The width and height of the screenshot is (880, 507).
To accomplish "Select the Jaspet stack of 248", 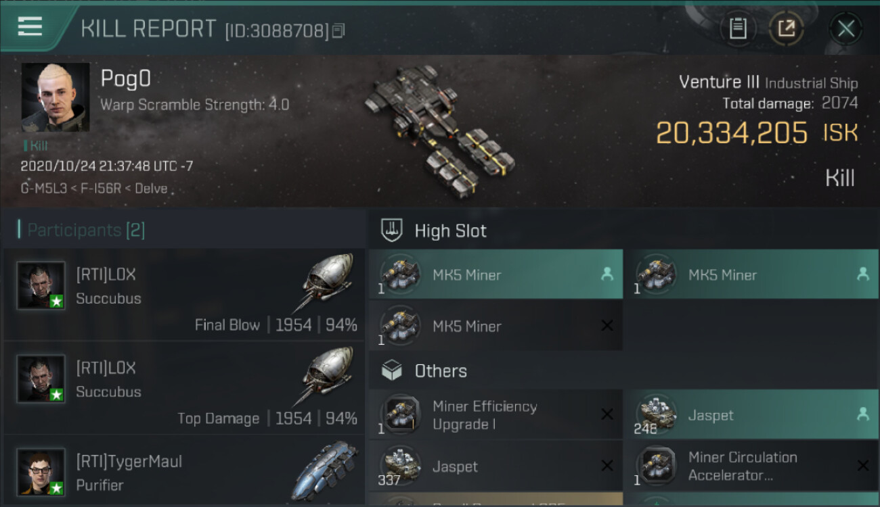I will pyautogui.click(x=751, y=415).
